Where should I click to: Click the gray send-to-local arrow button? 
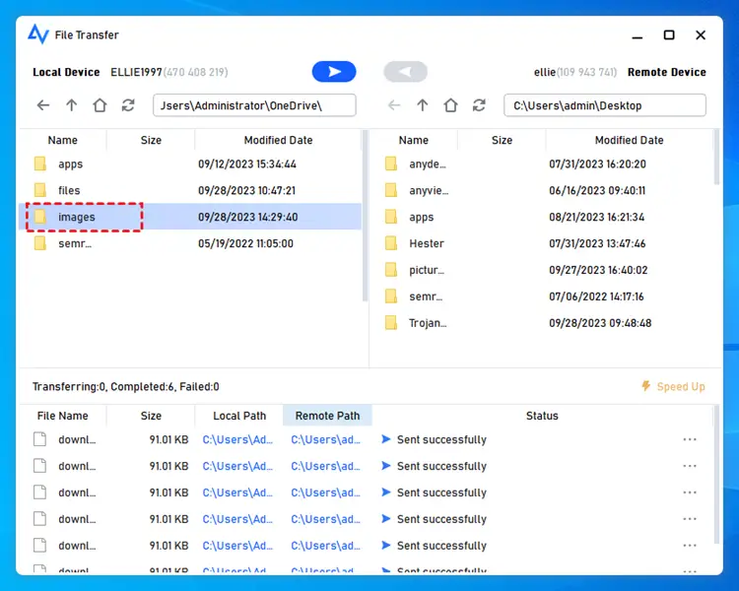click(x=405, y=72)
